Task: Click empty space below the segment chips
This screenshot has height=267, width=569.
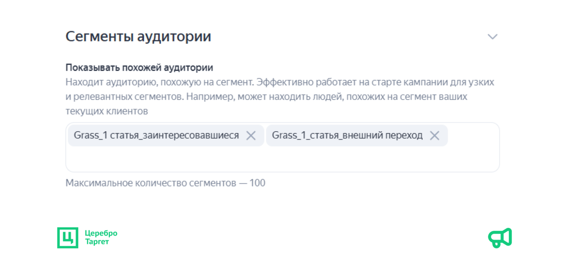Action: tap(282, 159)
